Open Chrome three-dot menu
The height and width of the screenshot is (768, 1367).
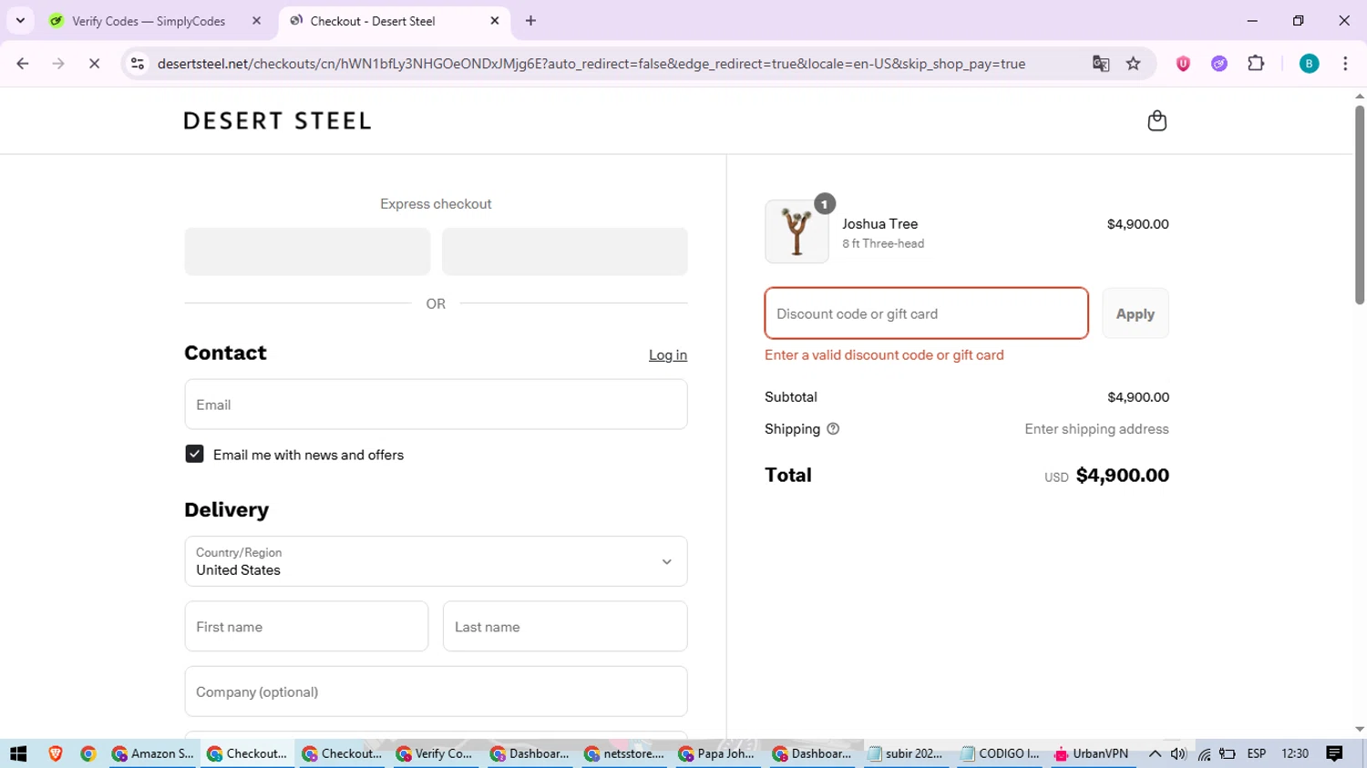[1345, 64]
